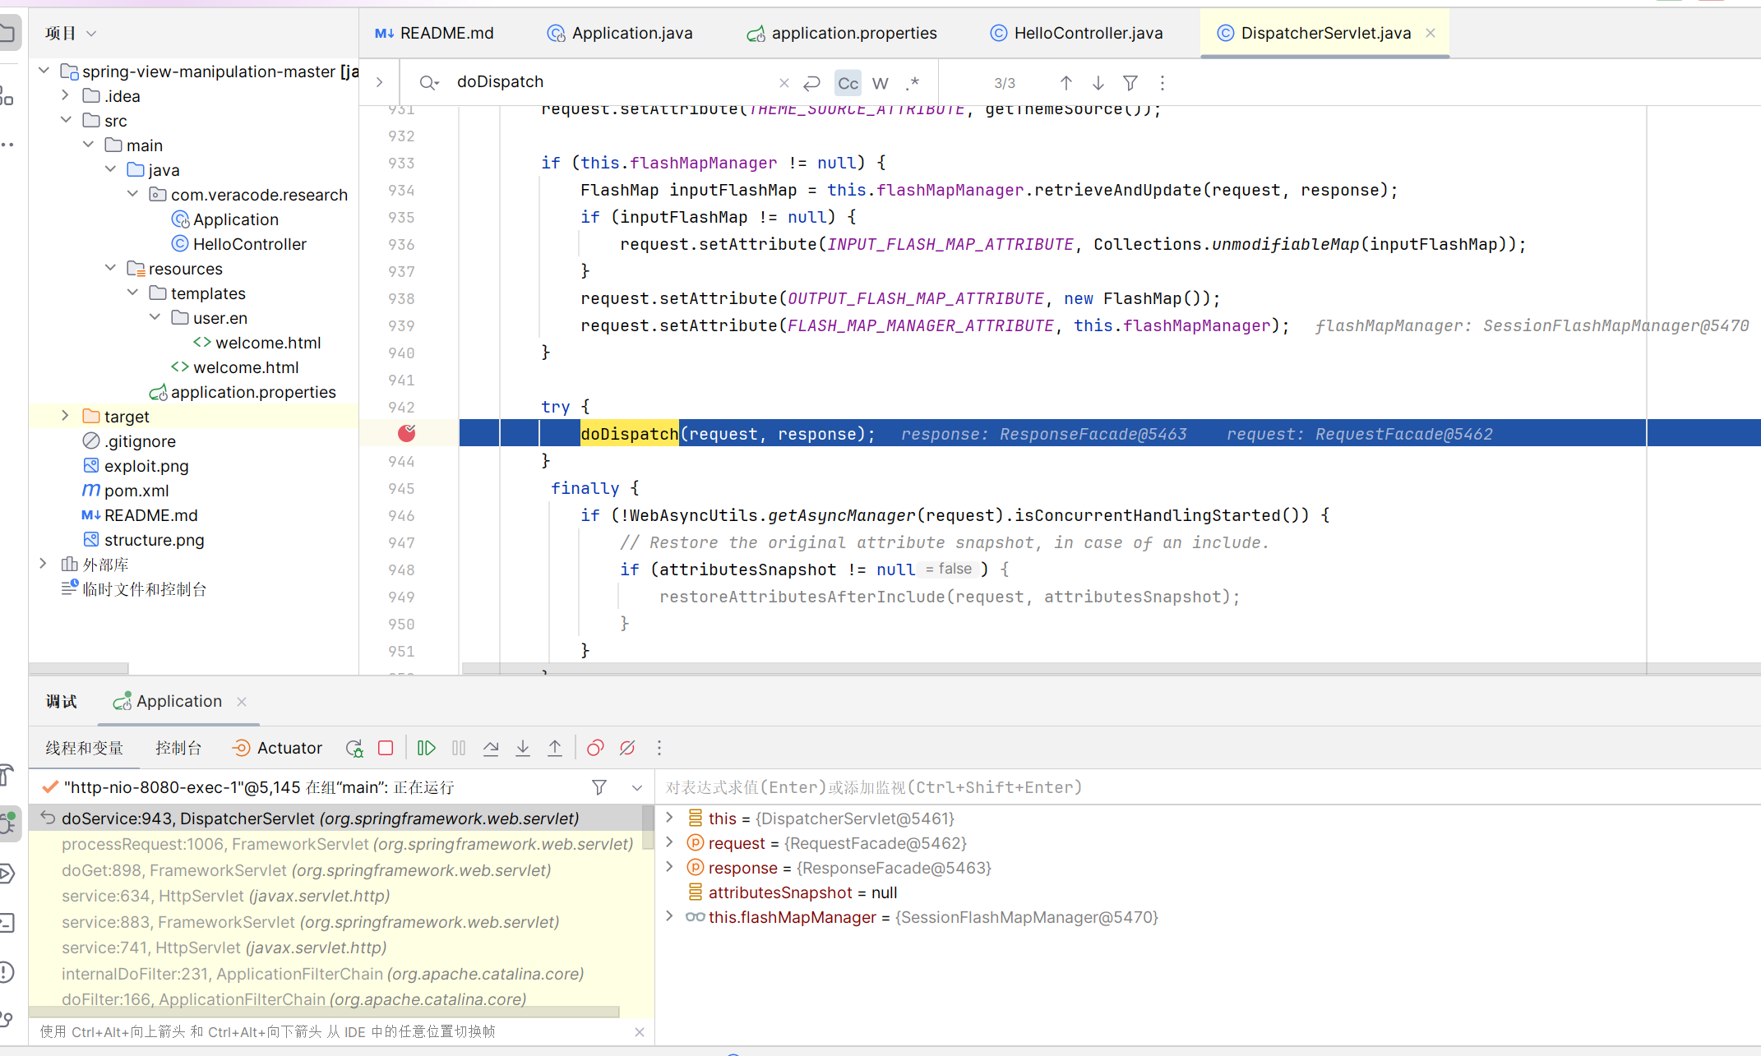
Task: Select the Actuator tab
Action: [277, 748]
